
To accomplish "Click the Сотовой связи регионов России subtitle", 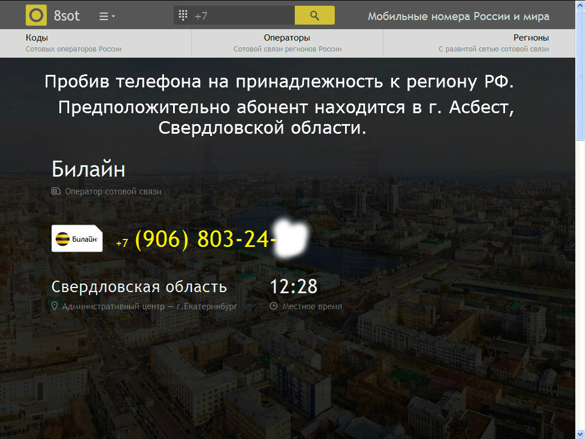I will point(288,49).
